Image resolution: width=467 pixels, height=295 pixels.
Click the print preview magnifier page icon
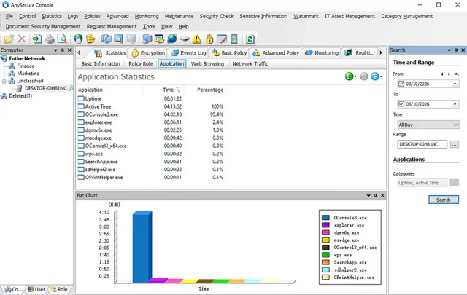click(x=62, y=39)
